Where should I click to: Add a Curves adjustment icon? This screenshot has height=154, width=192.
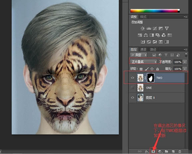pos(155,29)
